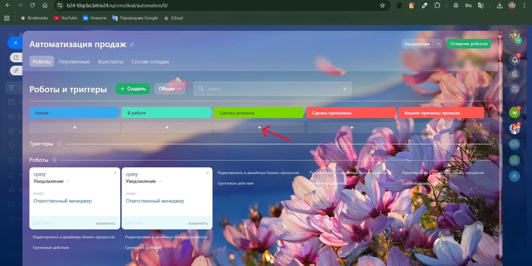Click the green Создать button

pyautogui.click(x=133, y=89)
